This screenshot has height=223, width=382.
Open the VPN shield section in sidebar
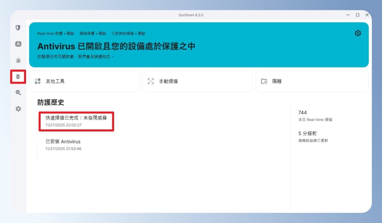18,28
